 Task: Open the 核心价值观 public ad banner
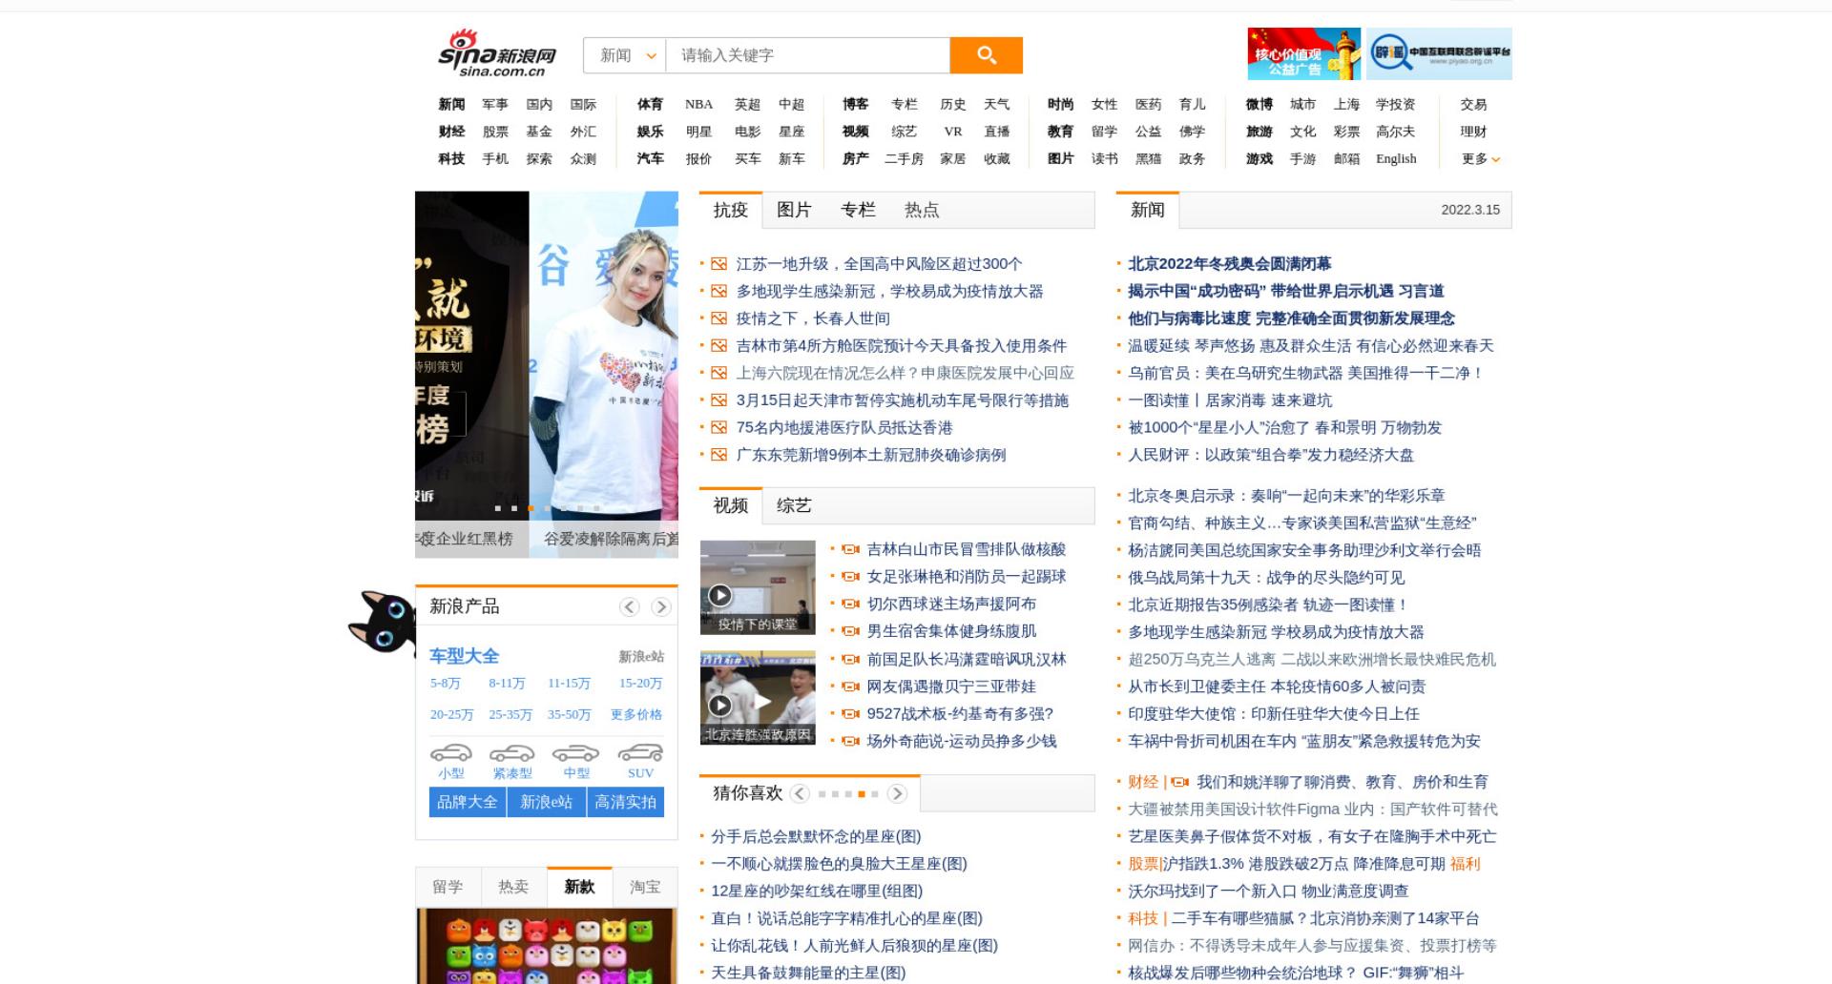pyautogui.click(x=1303, y=53)
